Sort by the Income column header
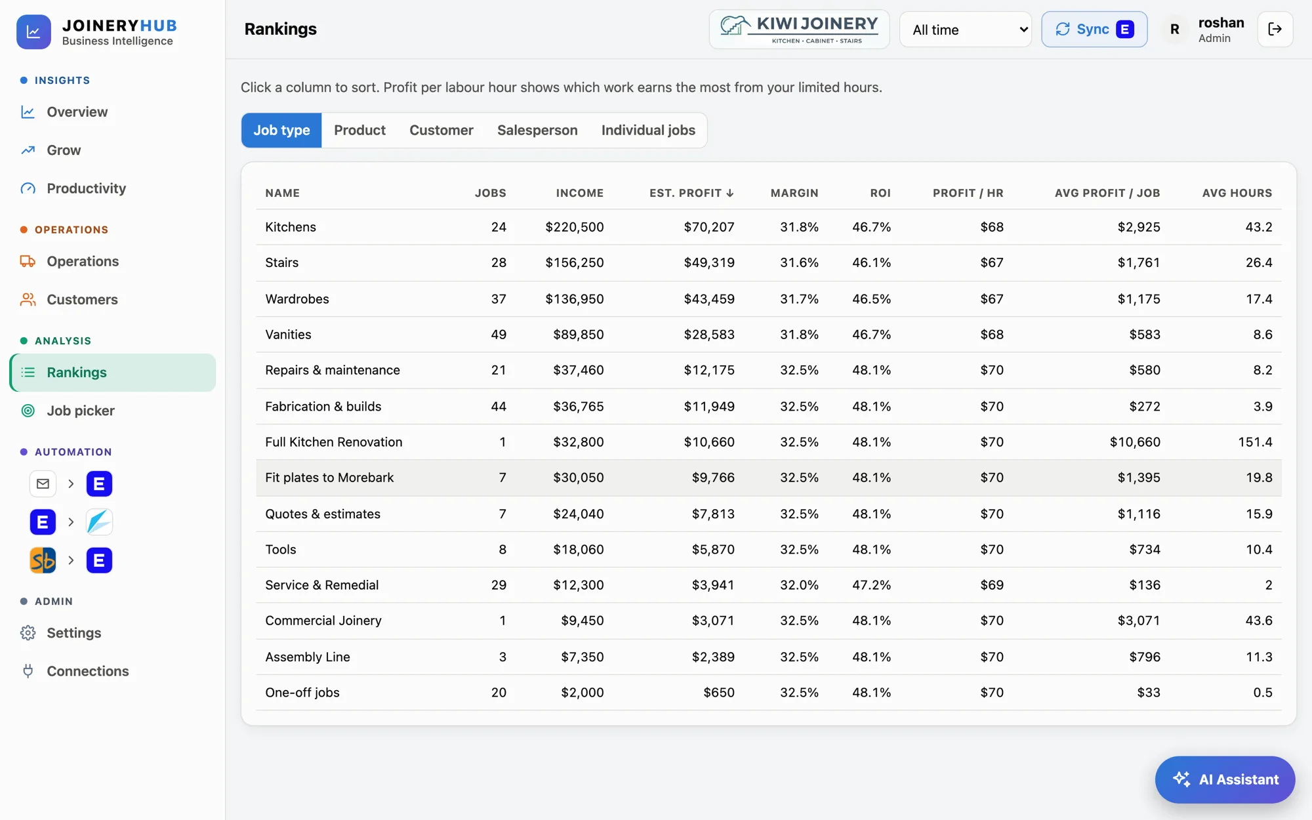The width and height of the screenshot is (1312, 820). point(579,193)
